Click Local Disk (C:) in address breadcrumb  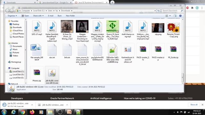[x=39, y=11]
